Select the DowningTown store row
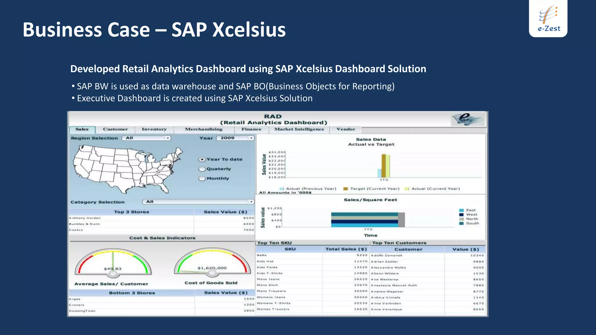The image size is (596, 335). point(162,311)
